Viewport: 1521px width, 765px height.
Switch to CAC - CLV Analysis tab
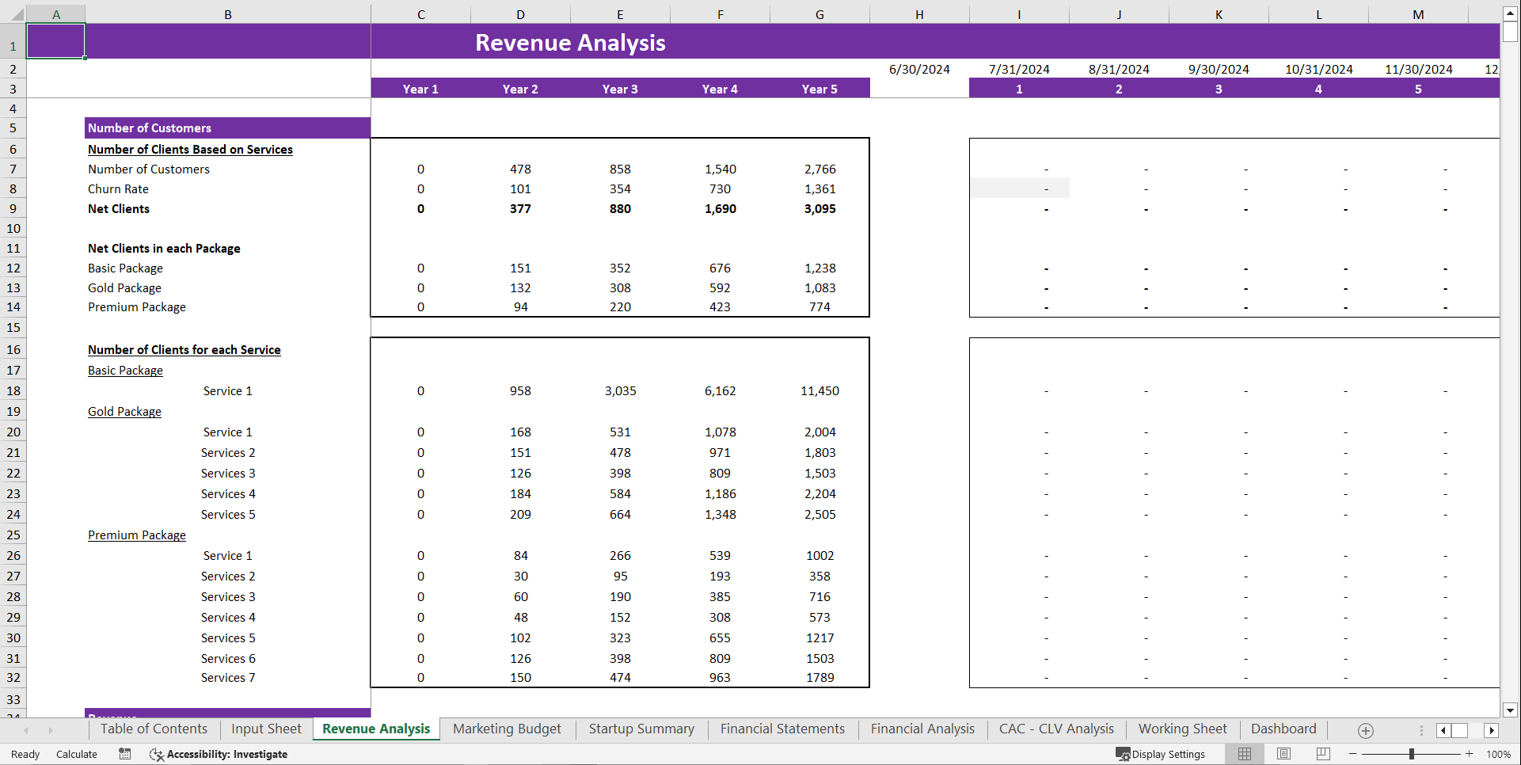[x=1056, y=729]
